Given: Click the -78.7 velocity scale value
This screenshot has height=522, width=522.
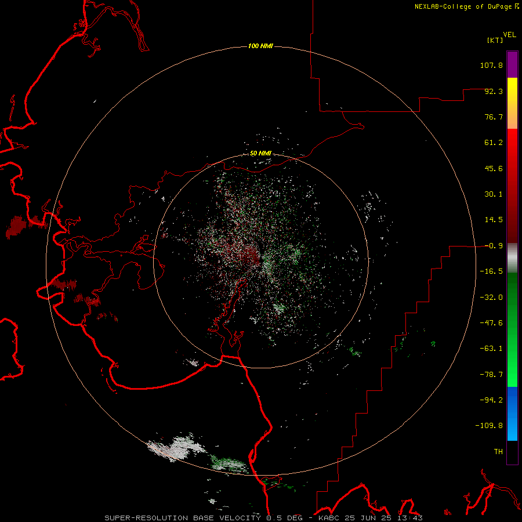Looking at the screenshot, I should [491, 375].
